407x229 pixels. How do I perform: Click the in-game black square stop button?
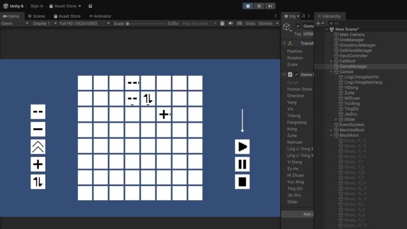[x=242, y=182]
